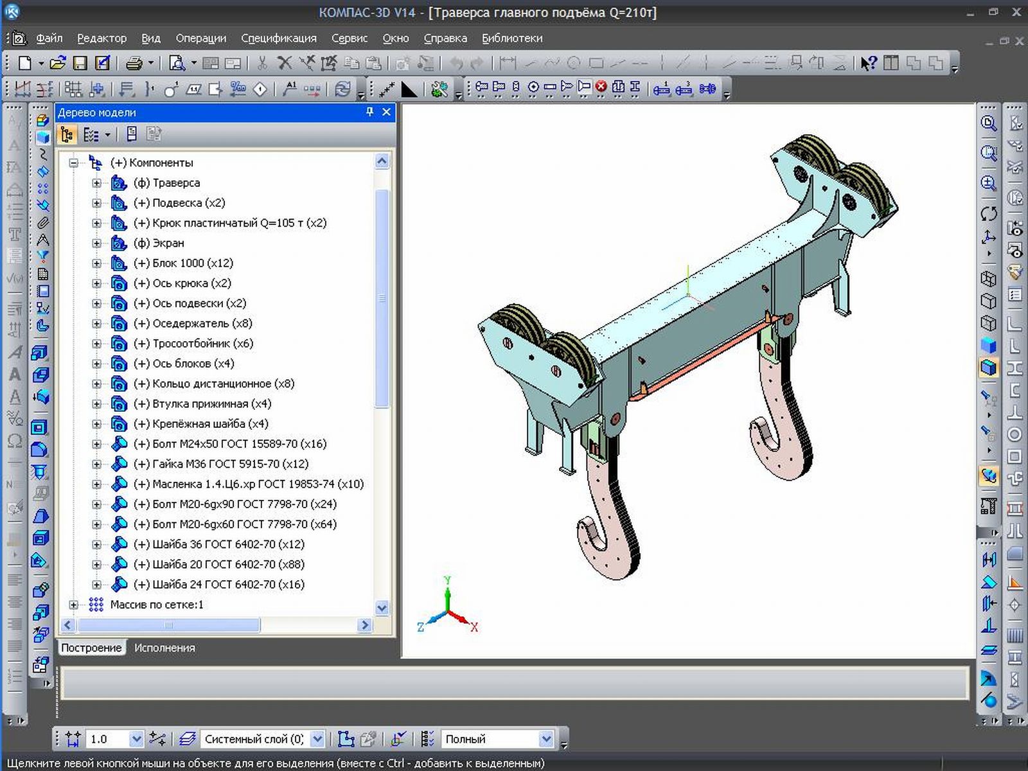Open the Системный слой layer dropdown
Image resolution: width=1028 pixels, height=771 pixels.
[317, 739]
